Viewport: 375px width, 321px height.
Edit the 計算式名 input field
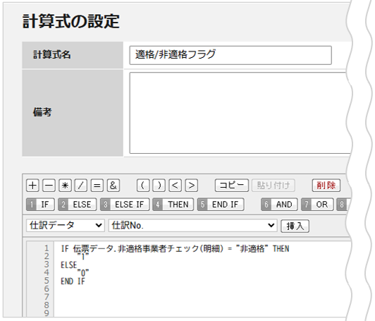[230, 55]
